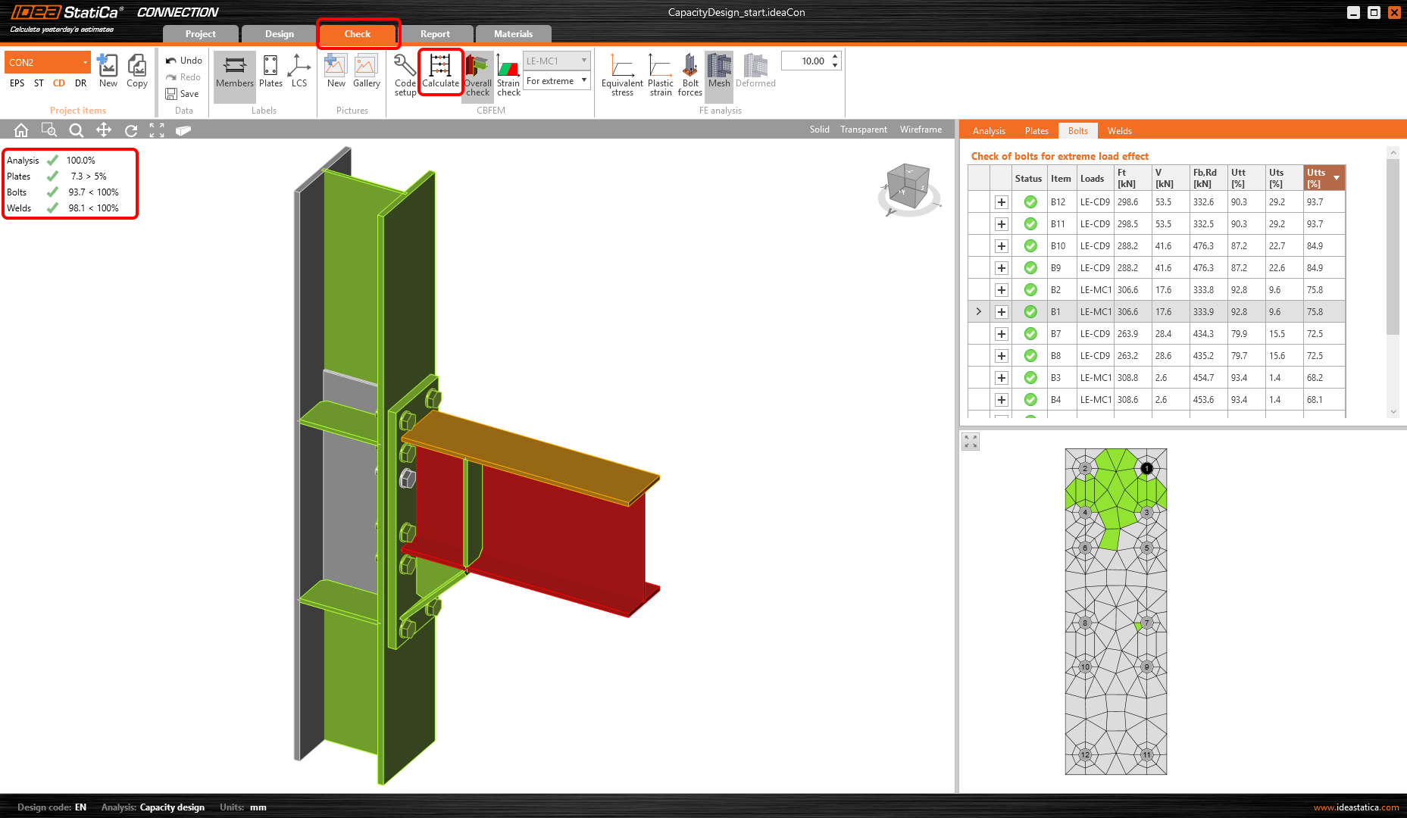
Task: Click the fit-all view icon
Action: coord(157,130)
